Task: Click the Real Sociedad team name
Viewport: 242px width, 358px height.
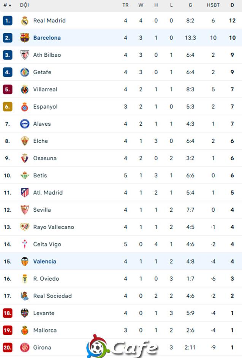Action: [52, 296]
